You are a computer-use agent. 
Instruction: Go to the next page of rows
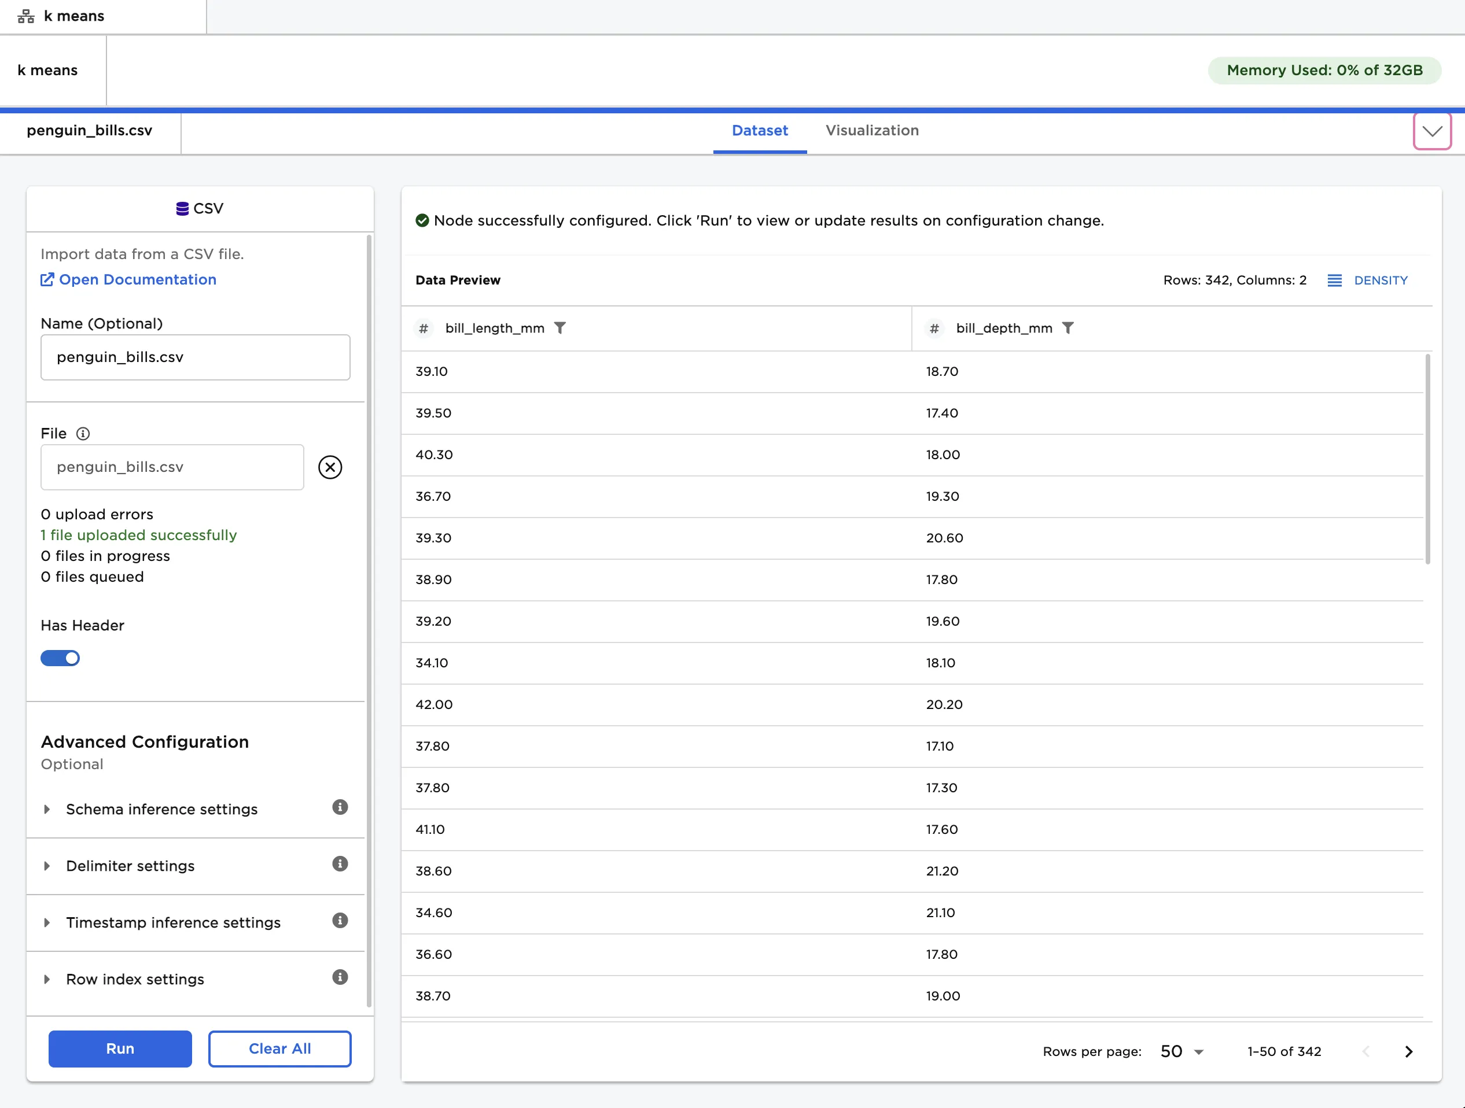tap(1409, 1051)
